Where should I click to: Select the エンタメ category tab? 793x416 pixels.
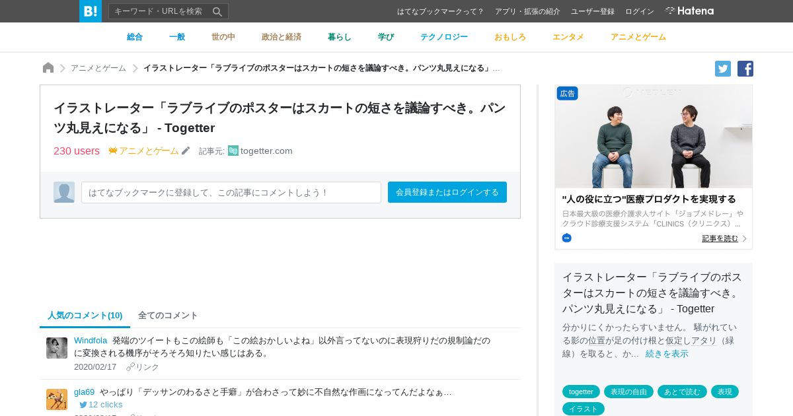click(568, 37)
